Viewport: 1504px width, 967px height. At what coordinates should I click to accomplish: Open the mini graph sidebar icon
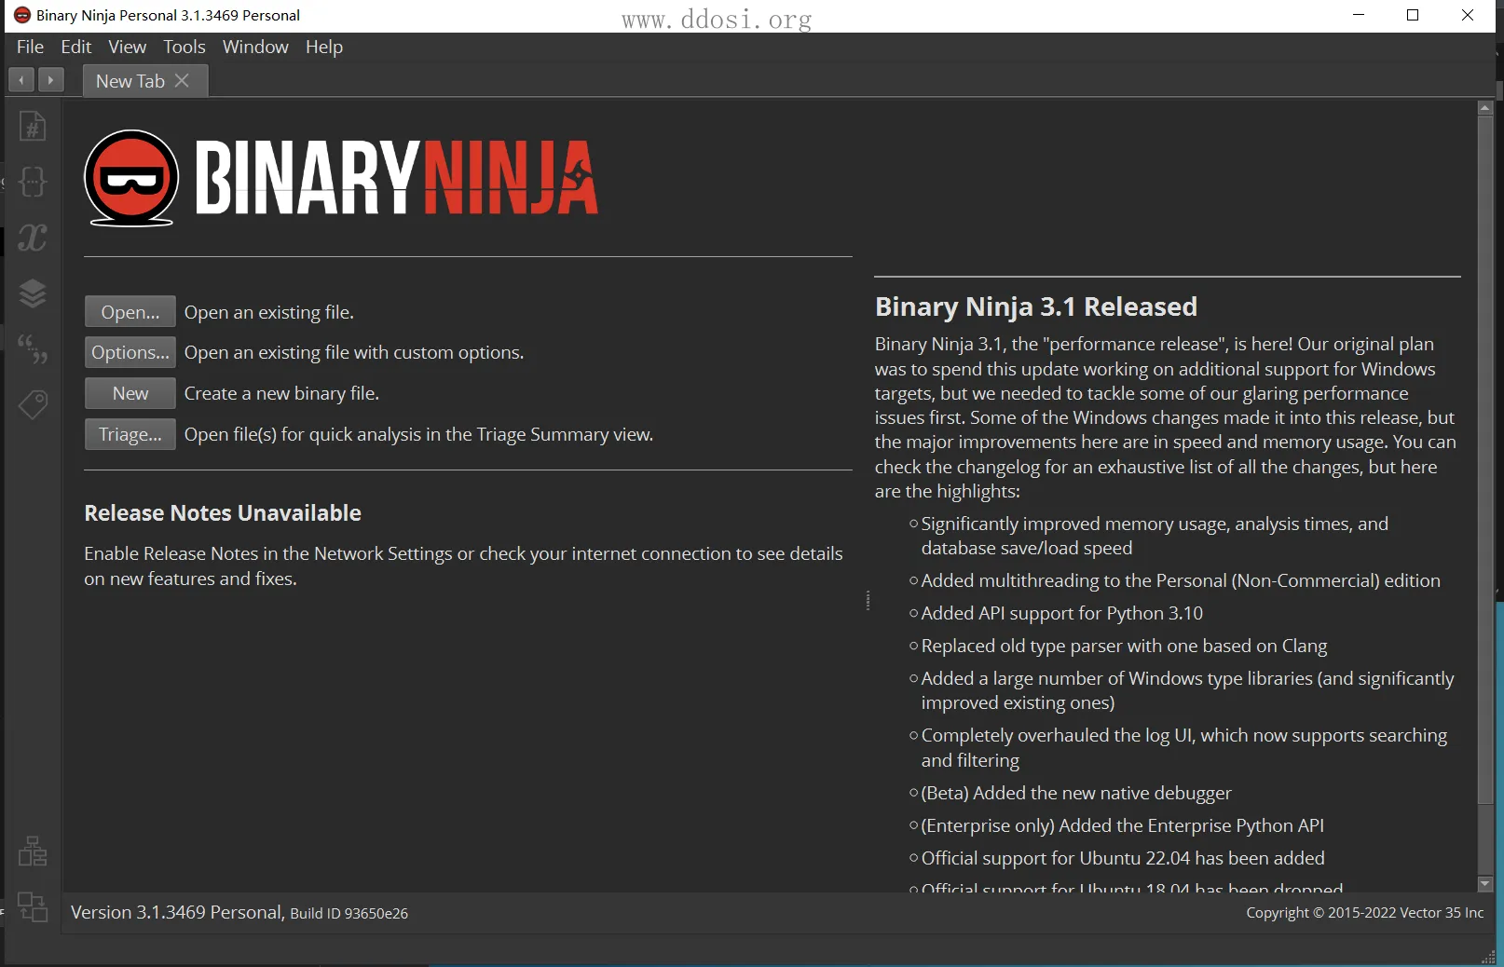pyautogui.click(x=33, y=851)
